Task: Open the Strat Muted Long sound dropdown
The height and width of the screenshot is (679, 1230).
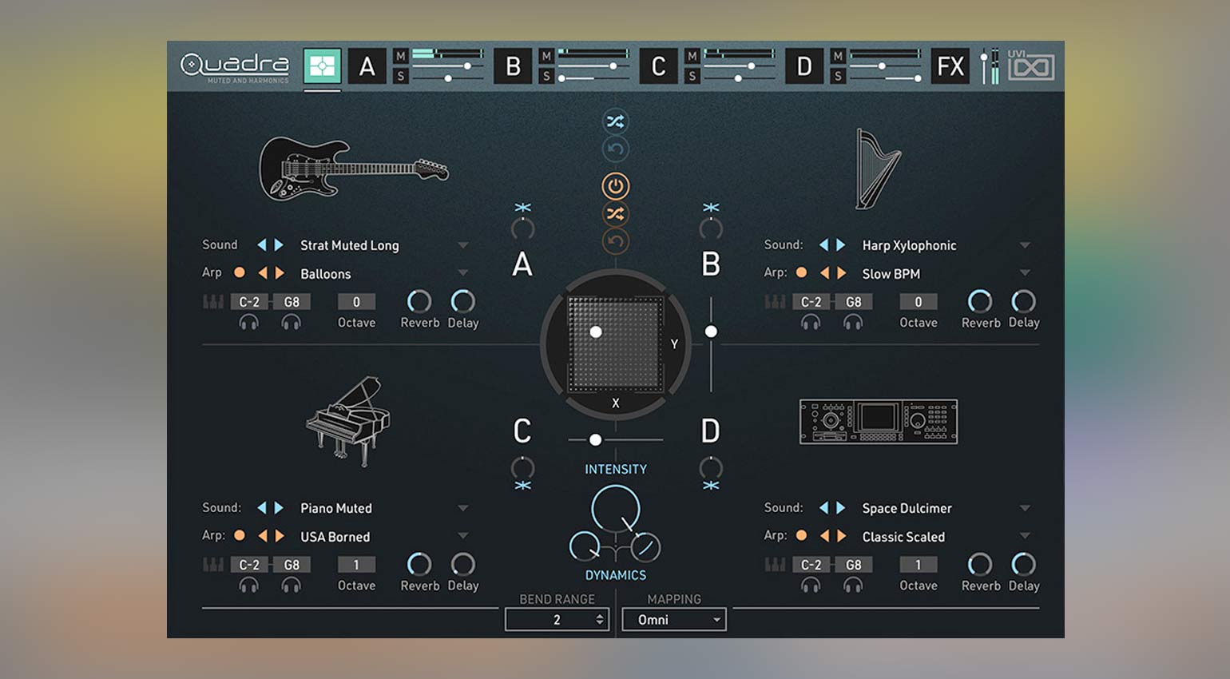Action: [x=462, y=245]
